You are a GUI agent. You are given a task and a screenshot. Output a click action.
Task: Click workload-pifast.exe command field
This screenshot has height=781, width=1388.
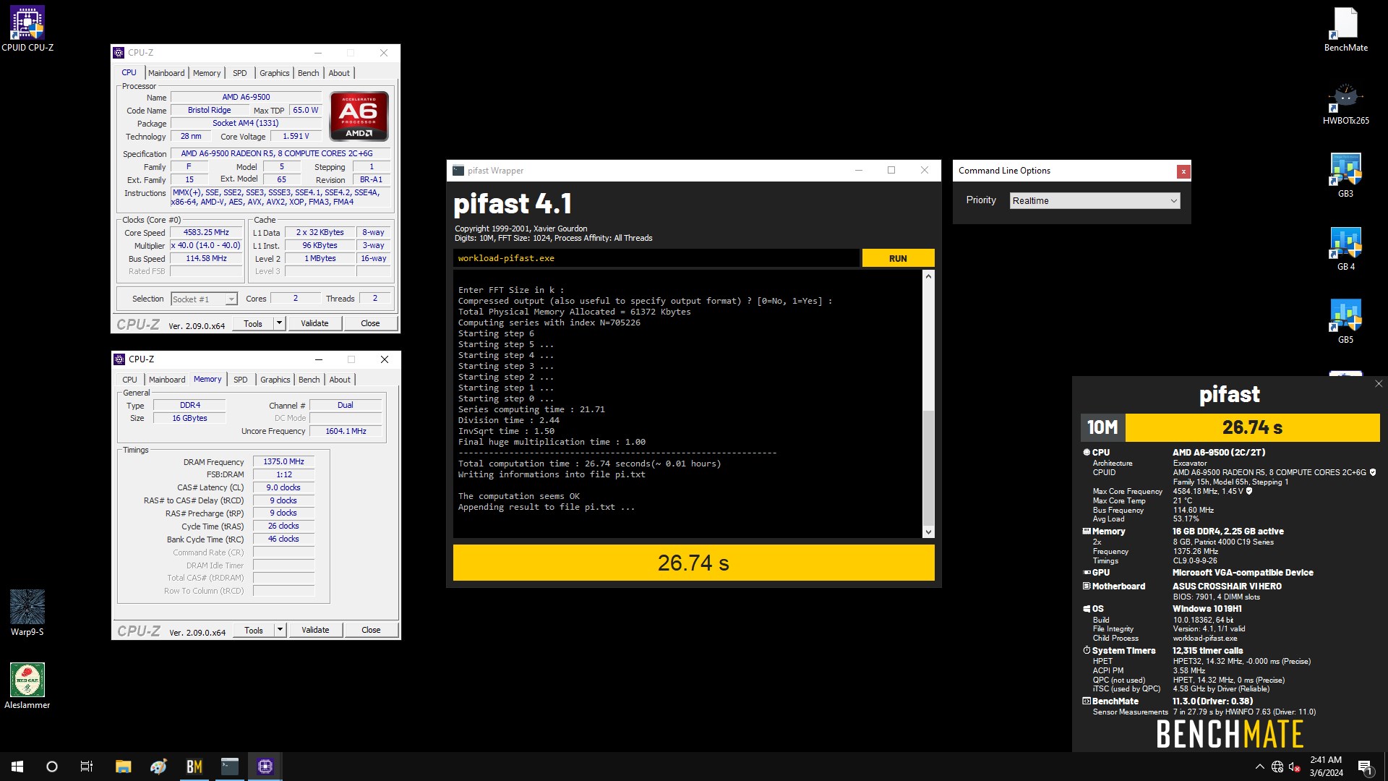click(x=656, y=258)
